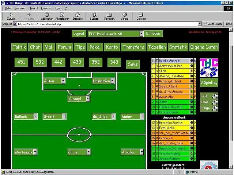Open the Ailton position dropdown
Screen dimensions: 234x175
pos(63,81)
